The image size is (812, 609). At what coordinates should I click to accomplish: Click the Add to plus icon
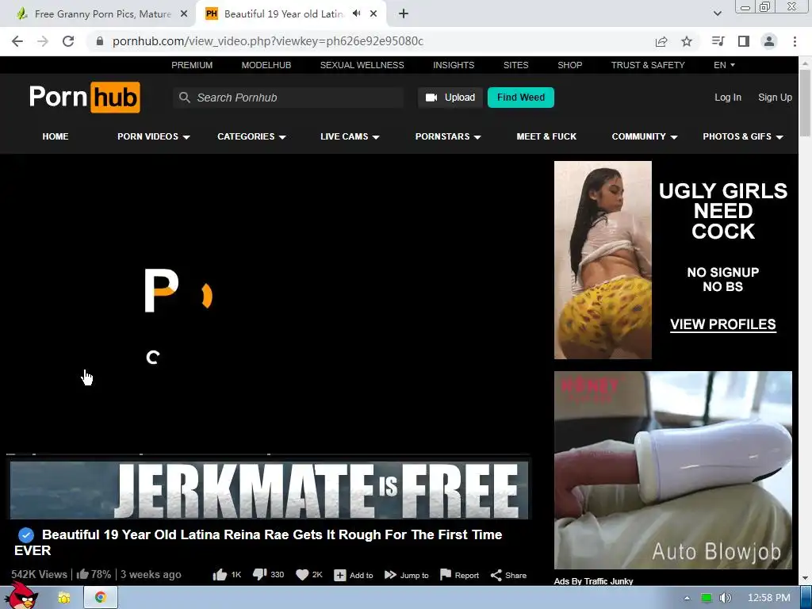click(339, 576)
